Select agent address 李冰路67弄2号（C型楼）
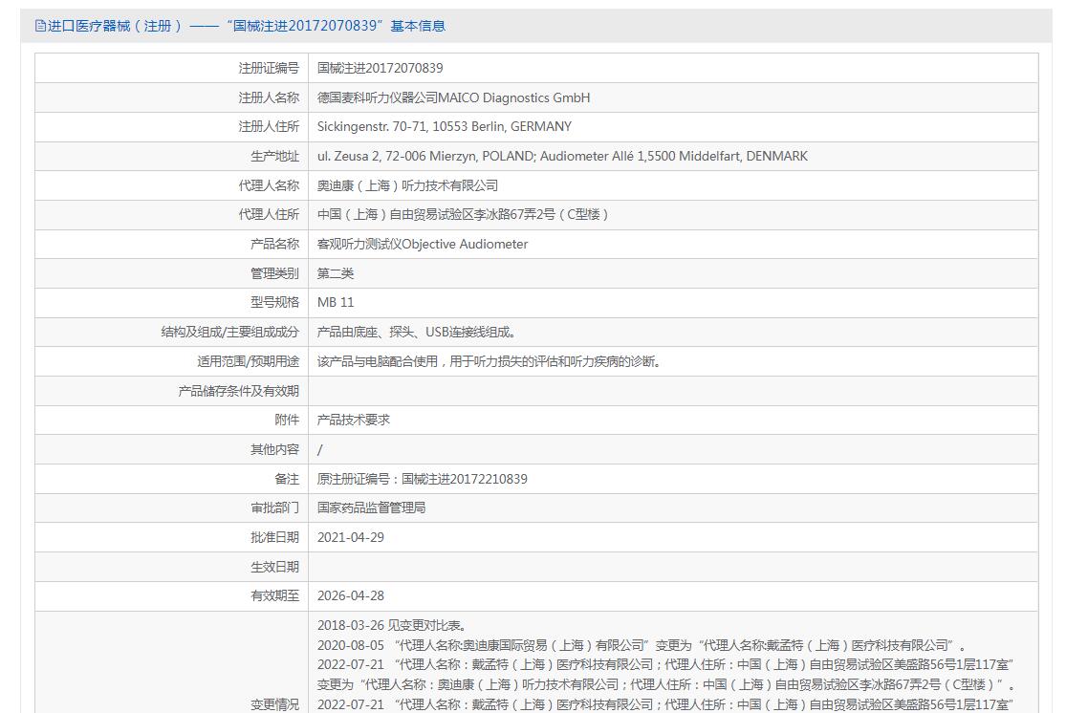 pos(463,215)
